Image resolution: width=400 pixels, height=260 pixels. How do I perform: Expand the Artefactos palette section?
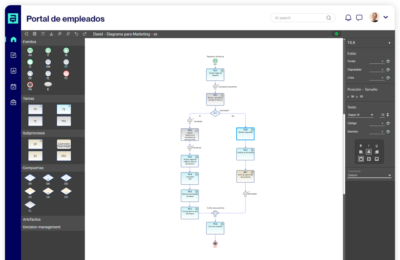[32, 219]
